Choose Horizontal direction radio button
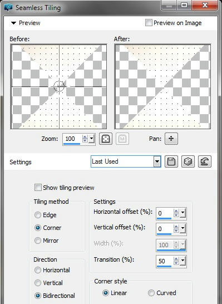 click(x=38, y=270)
